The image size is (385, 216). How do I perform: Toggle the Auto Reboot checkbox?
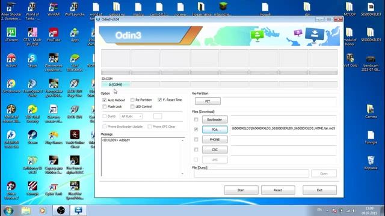(x=104, y=100)
